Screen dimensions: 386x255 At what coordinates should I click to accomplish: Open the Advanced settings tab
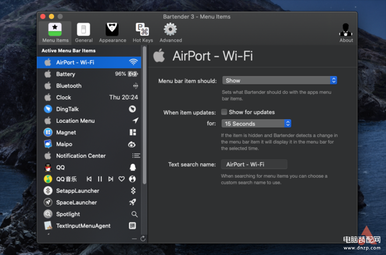click(x=170, y=33)
